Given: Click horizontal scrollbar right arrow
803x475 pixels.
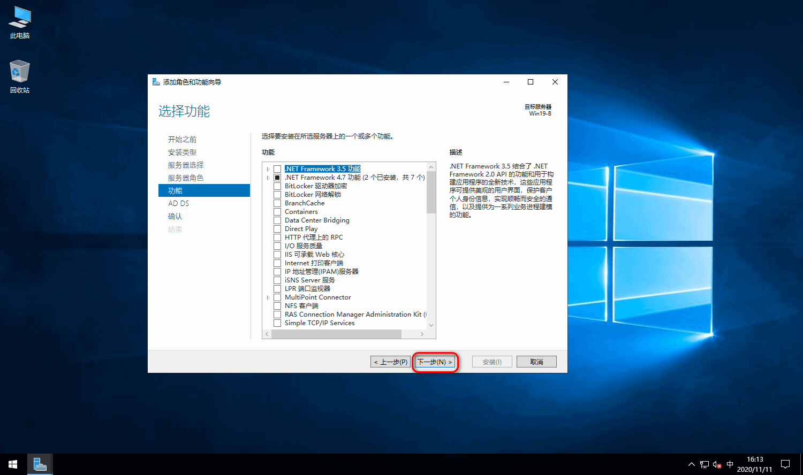Looking at the screenshot, I should tap(422, 334).
